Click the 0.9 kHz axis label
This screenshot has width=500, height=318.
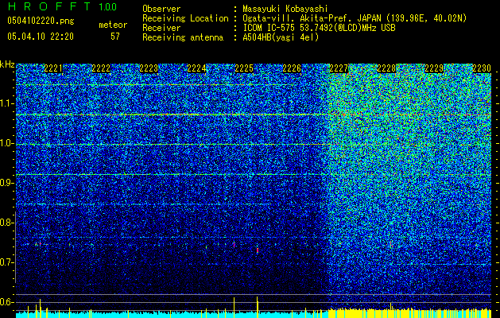(6, 183)
